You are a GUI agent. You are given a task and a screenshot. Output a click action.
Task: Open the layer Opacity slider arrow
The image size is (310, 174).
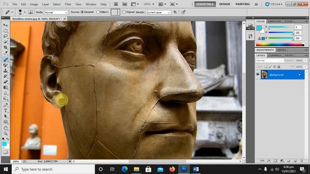click(306, 60)
